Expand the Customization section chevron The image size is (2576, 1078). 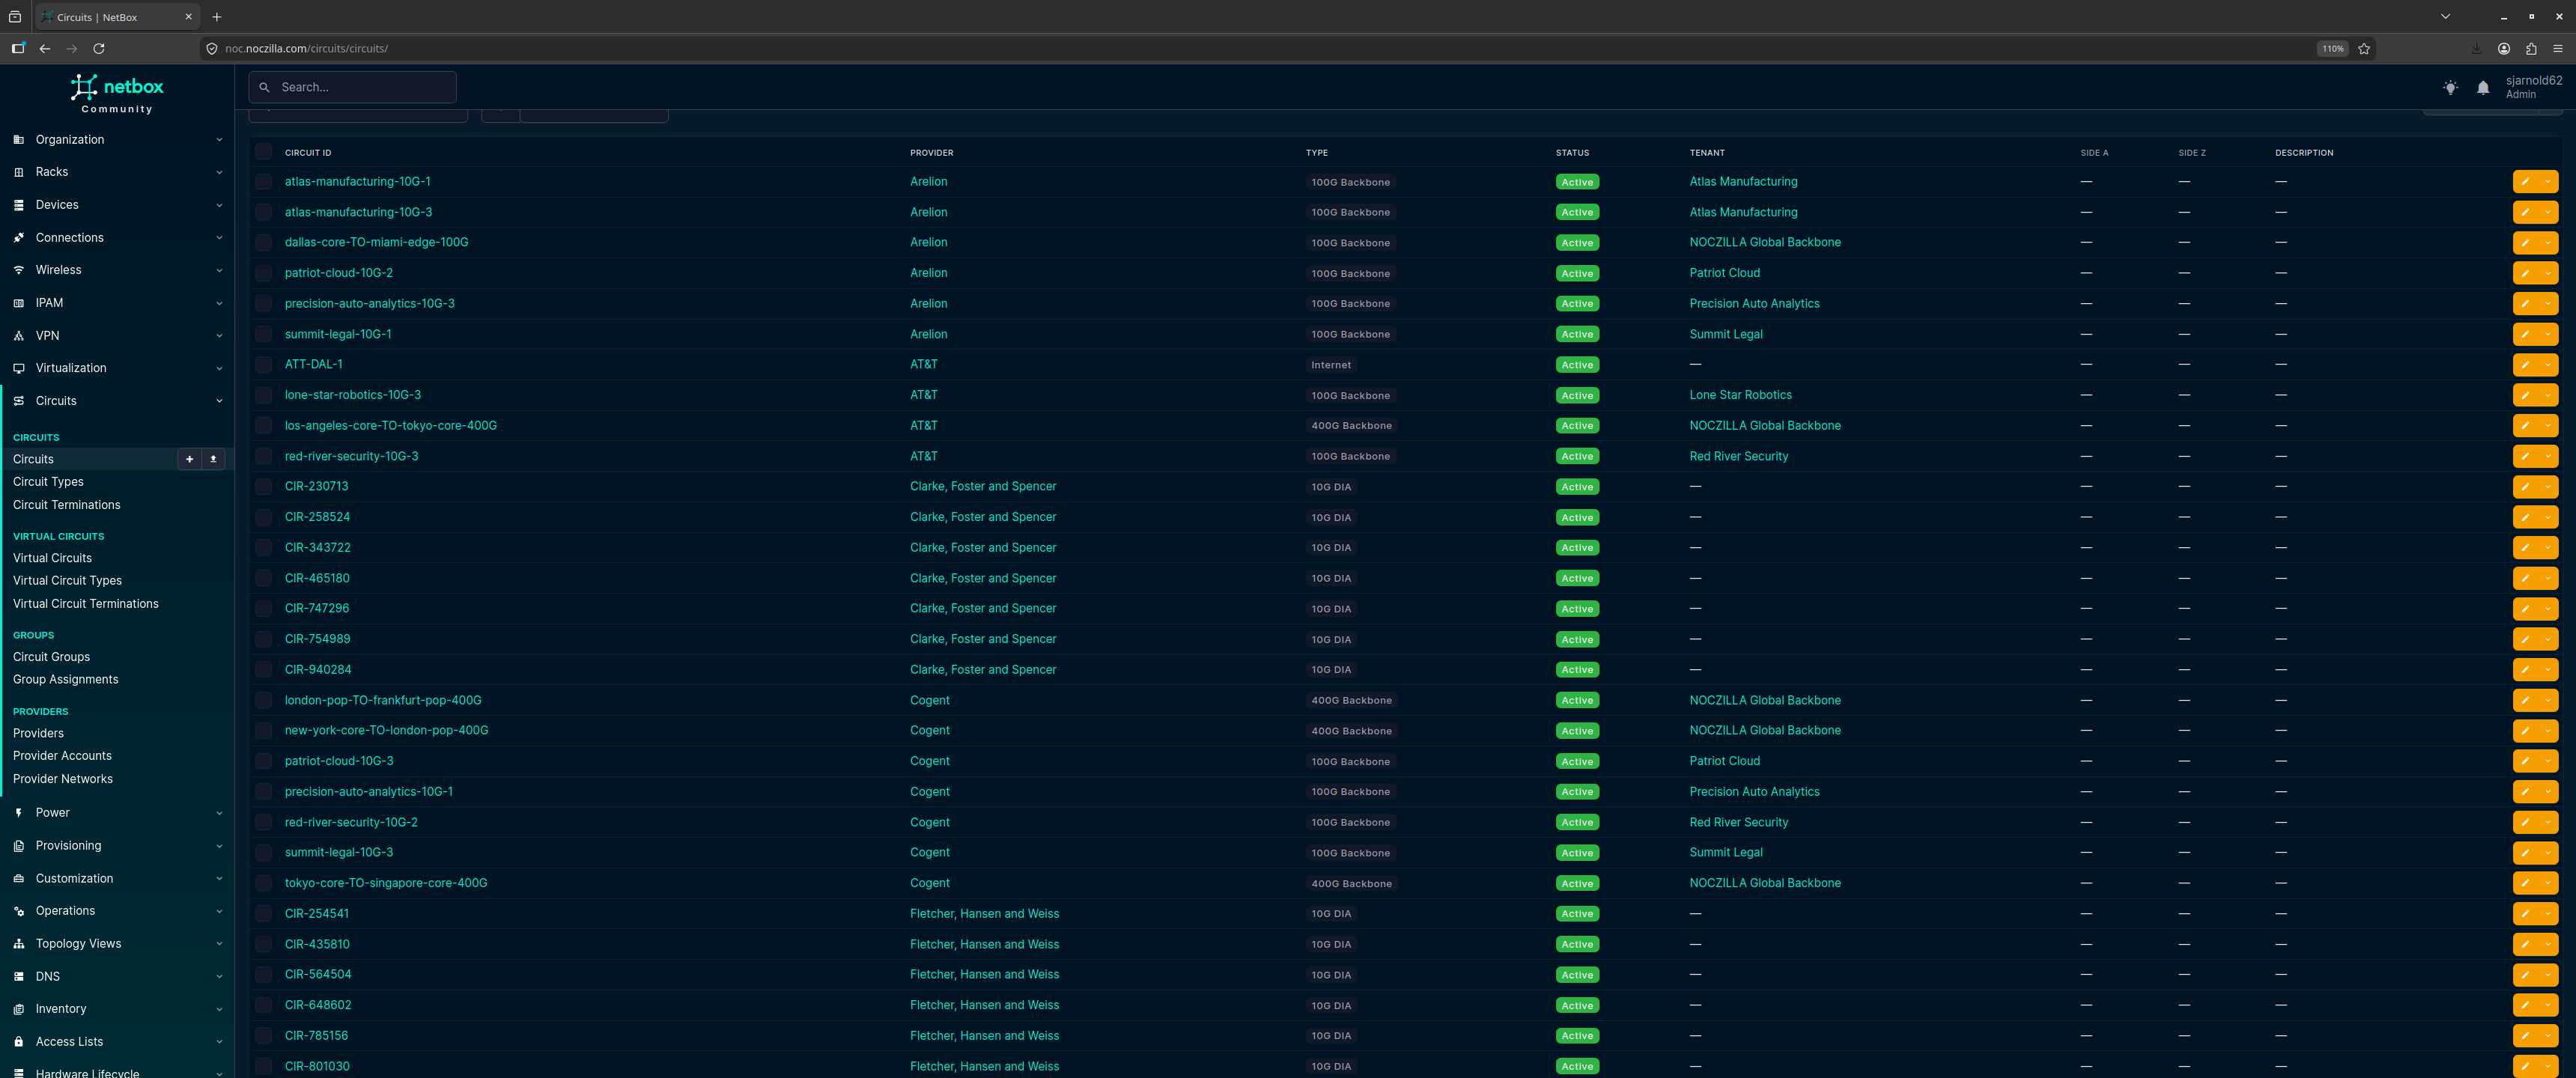click(x=219, y=879)
